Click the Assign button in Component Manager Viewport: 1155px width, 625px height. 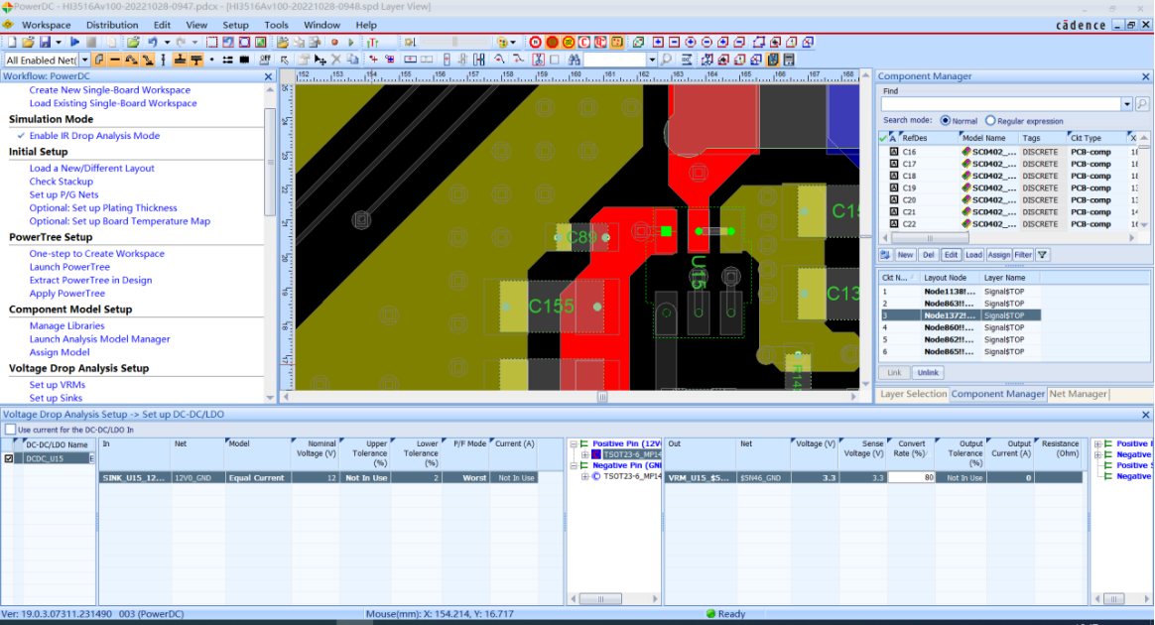coord(998,255)
